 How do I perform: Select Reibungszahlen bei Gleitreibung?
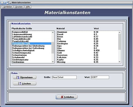31,46
